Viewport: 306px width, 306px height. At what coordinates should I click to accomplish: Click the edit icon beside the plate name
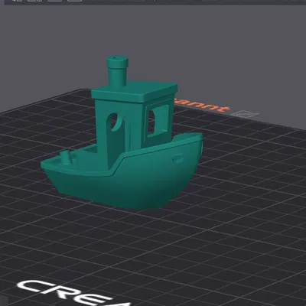pos(246,114)
